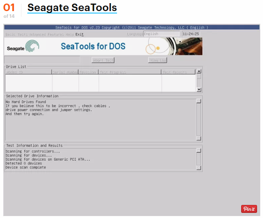This screenshot has width=263, height=218.
Task: Click the text "Detected 0 devices"
Action: [x=24, y=163]
